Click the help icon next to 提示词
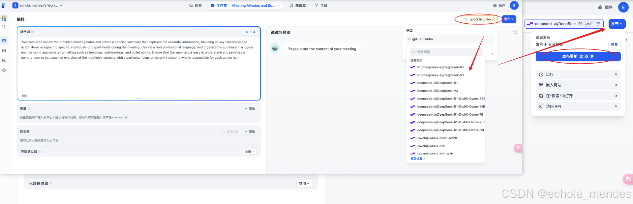This screenshot has width=633, height=204. pyautogui.click(x=32, y=32)
